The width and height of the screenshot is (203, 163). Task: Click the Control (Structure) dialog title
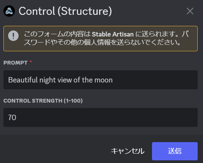tap(65, 11)
